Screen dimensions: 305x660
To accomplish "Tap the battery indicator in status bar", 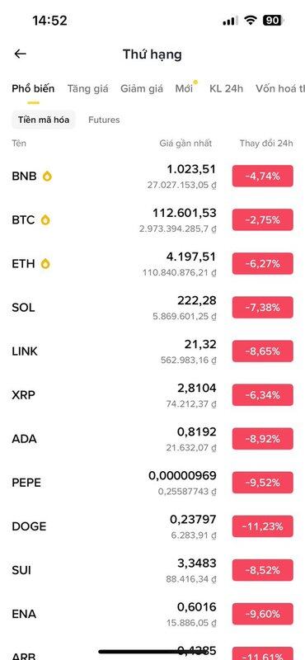I will [274, 20].
